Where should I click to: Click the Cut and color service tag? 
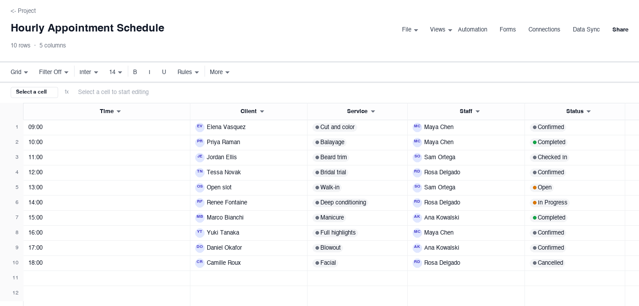[335, 127]
